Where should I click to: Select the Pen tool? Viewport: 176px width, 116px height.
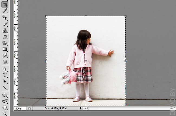[x=5, y=69]
